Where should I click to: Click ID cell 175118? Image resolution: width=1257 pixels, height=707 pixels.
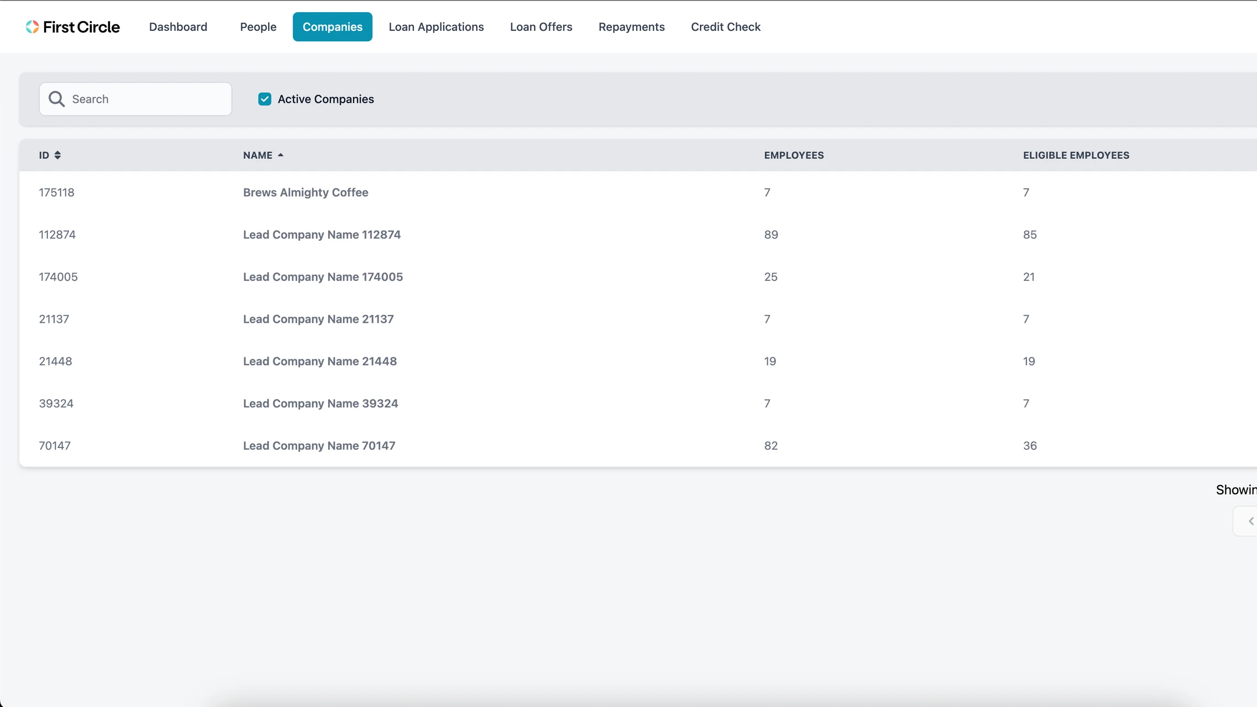[x=57, y=192]
